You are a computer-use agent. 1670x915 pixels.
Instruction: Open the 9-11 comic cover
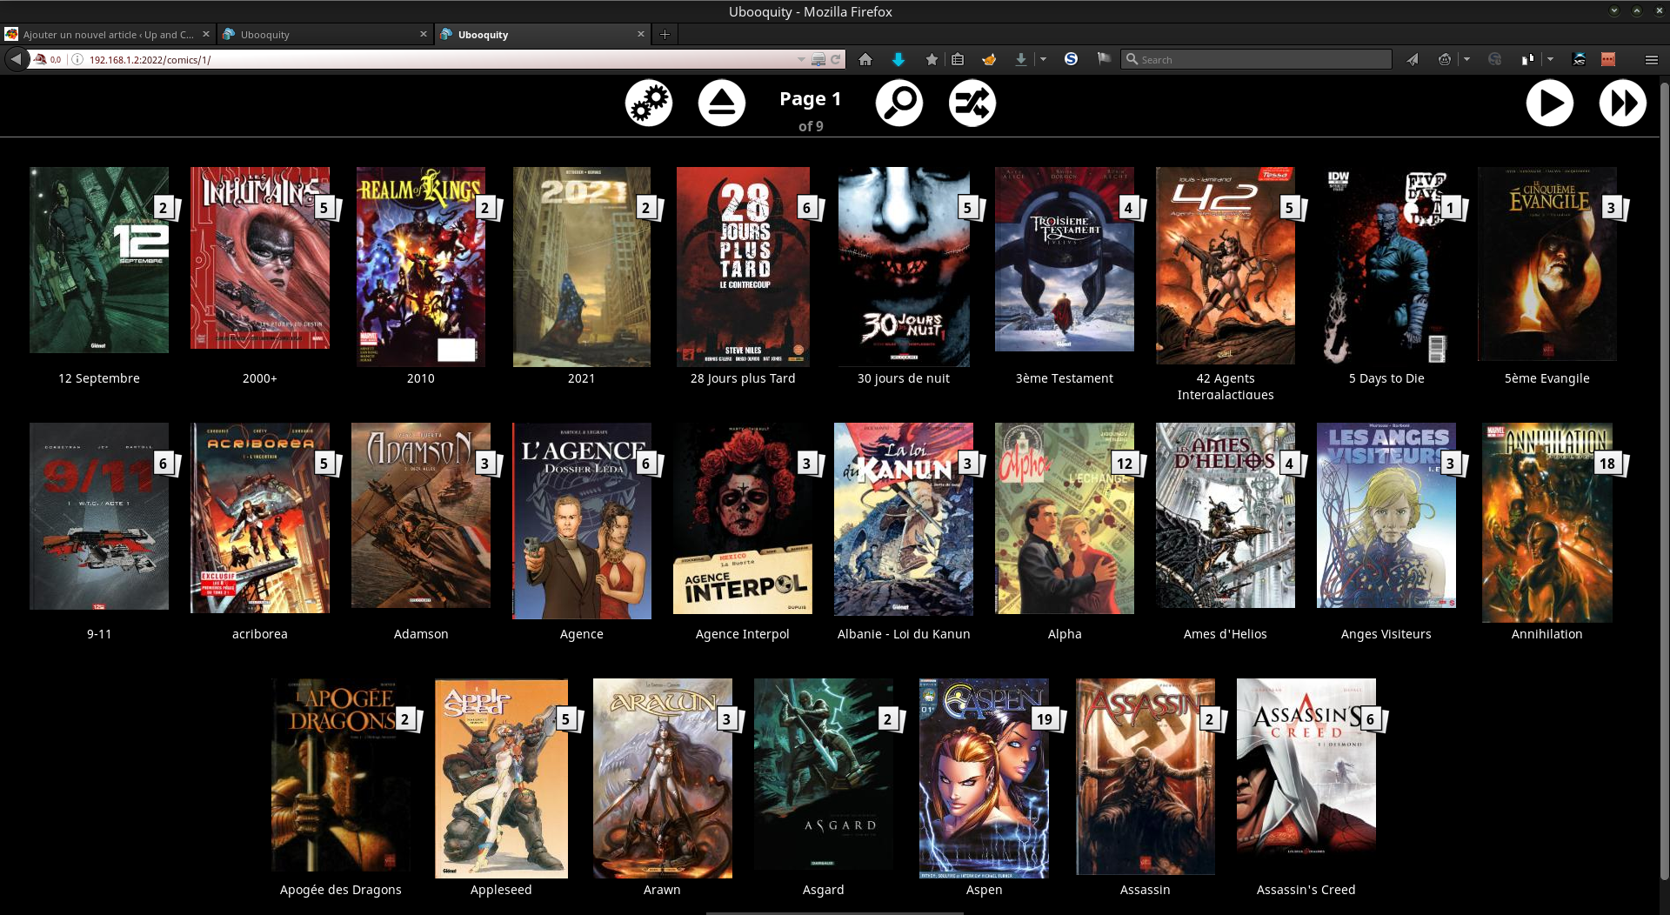click(99, 516)
